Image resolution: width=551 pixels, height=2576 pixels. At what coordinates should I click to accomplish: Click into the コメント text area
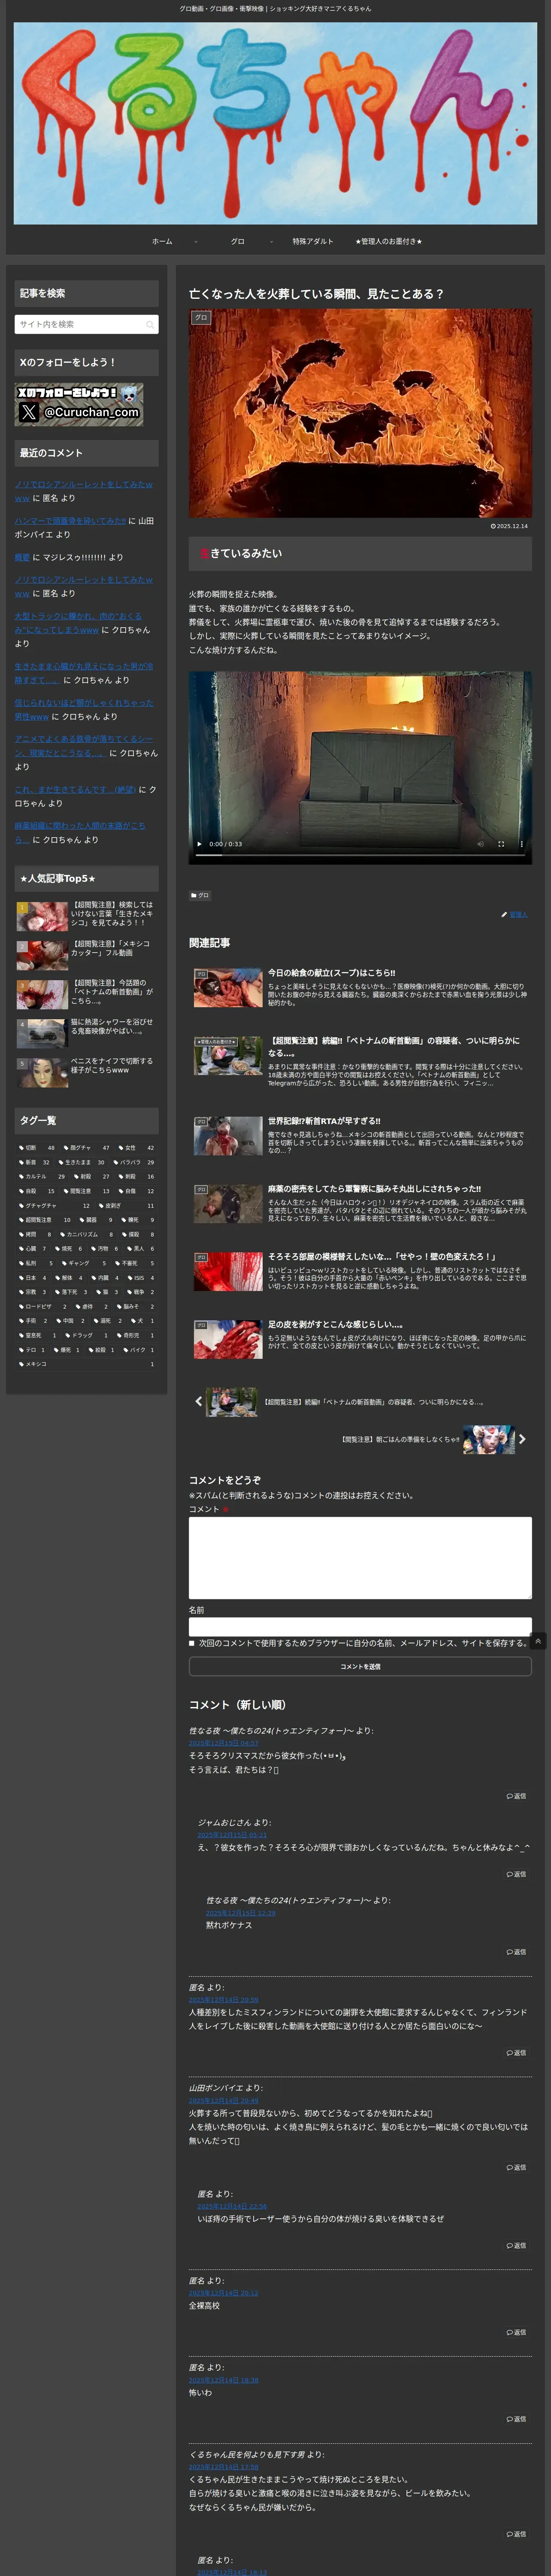pyautogui.click(x=360, y=1558)
